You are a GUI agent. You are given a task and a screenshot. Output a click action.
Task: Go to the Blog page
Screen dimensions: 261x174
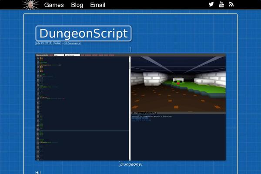[77, 5]
